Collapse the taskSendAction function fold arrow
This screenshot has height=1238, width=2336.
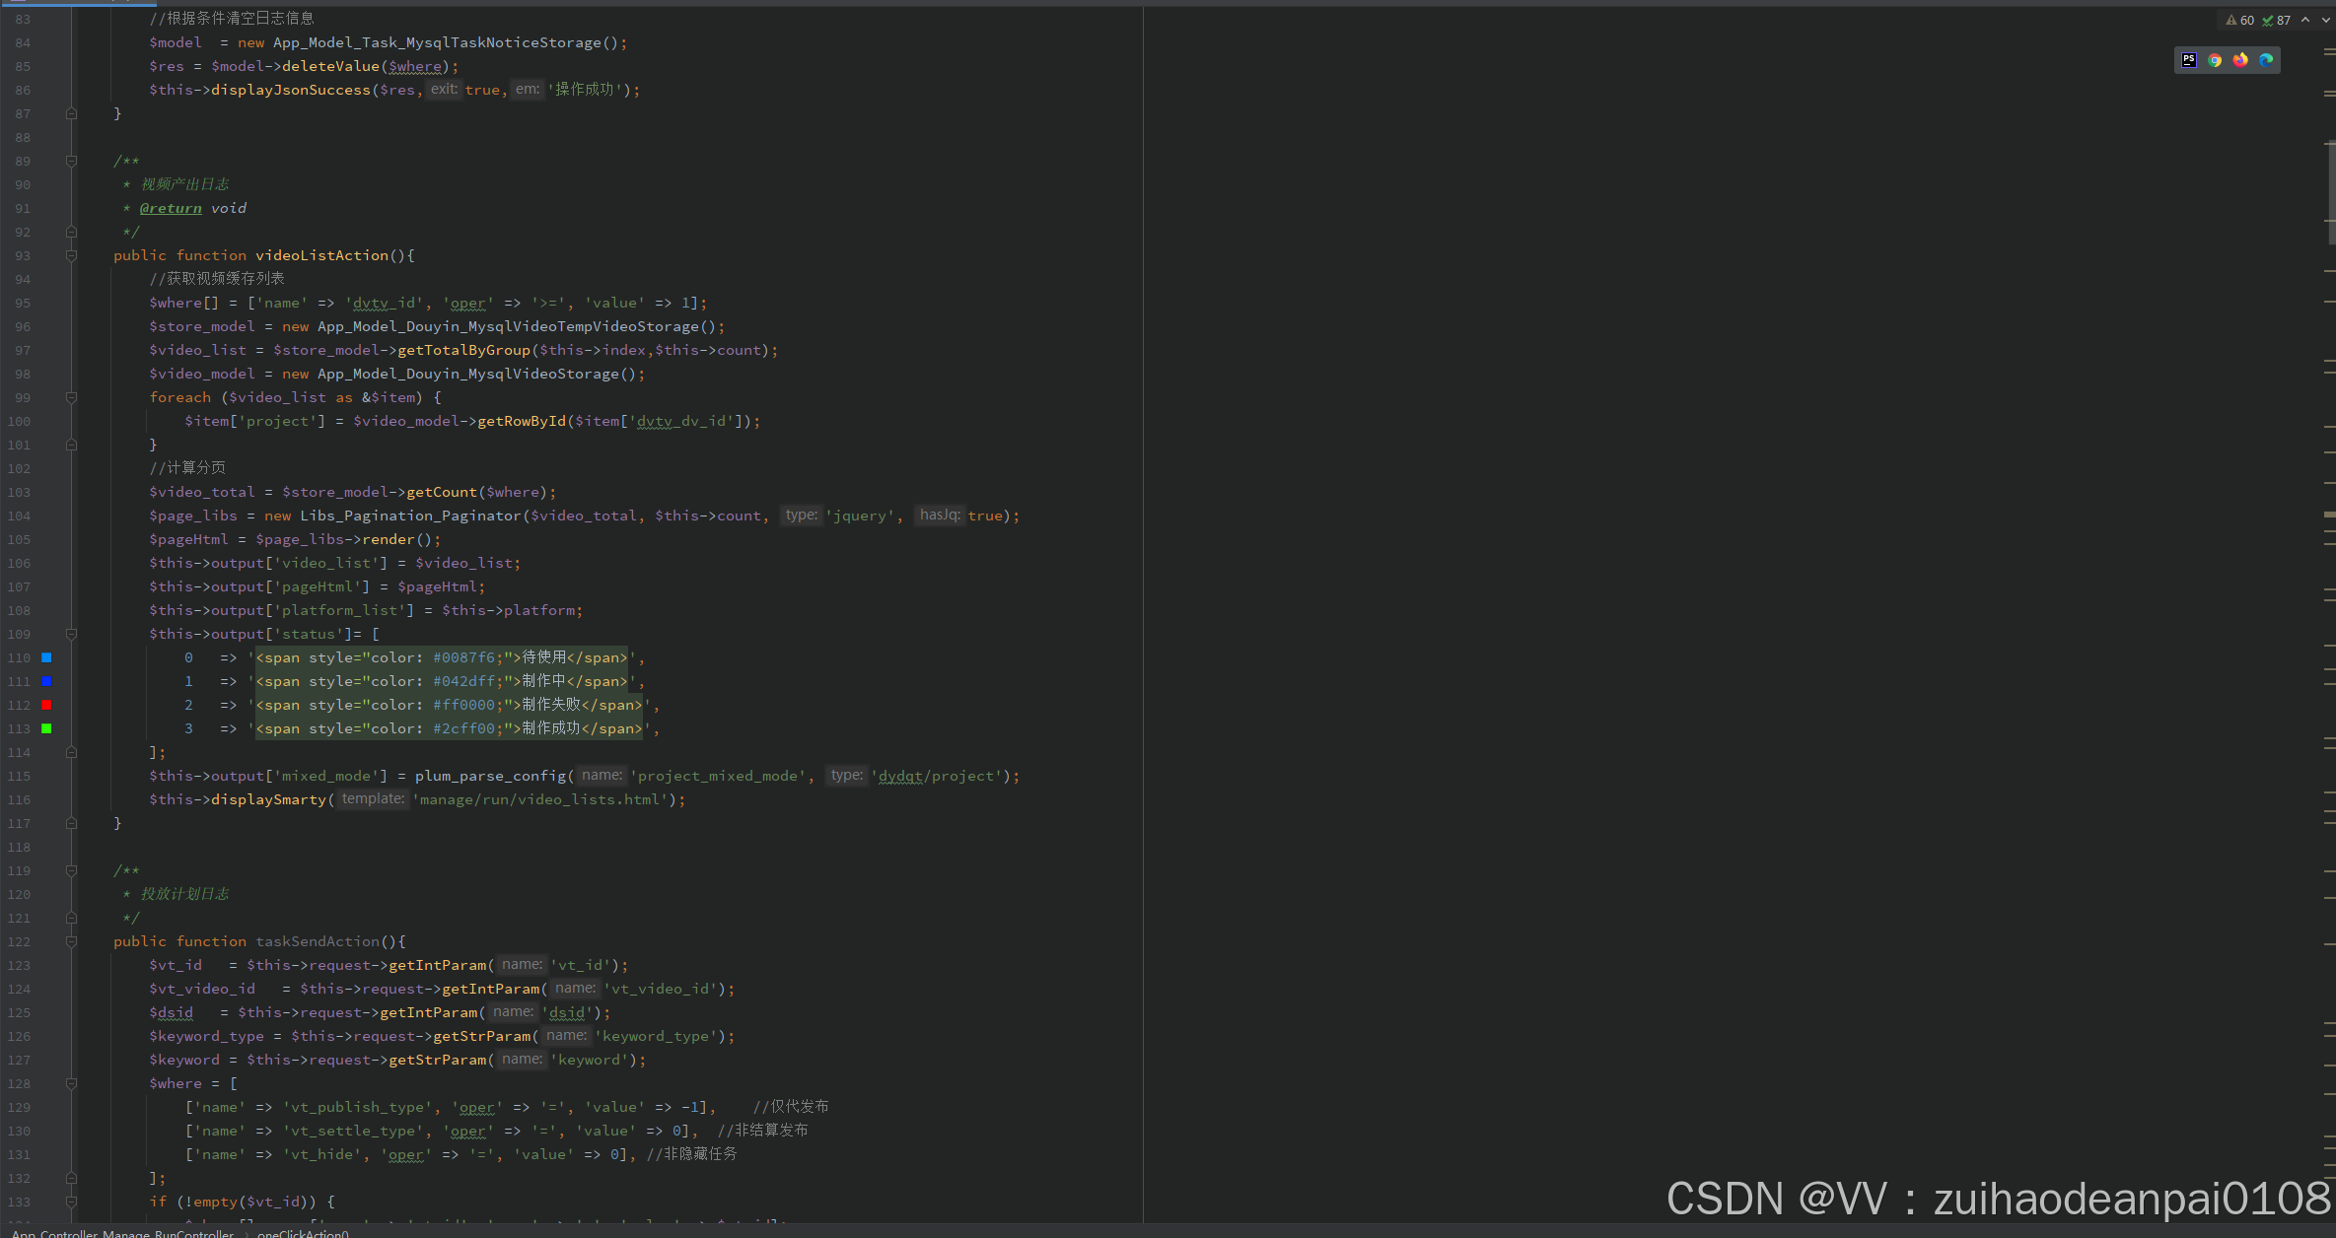(71, 941)
